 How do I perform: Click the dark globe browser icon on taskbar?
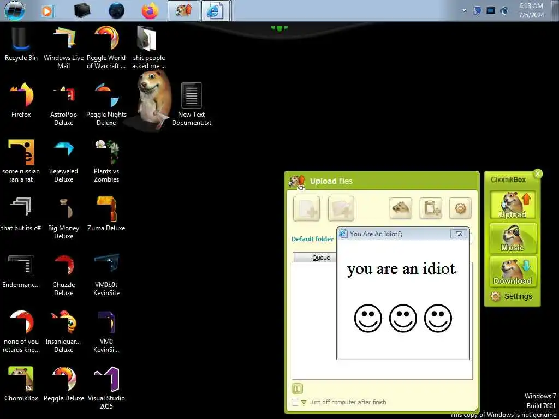[x=117, y=11]
